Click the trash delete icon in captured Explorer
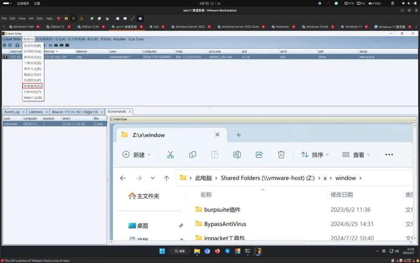 (281, 155)
